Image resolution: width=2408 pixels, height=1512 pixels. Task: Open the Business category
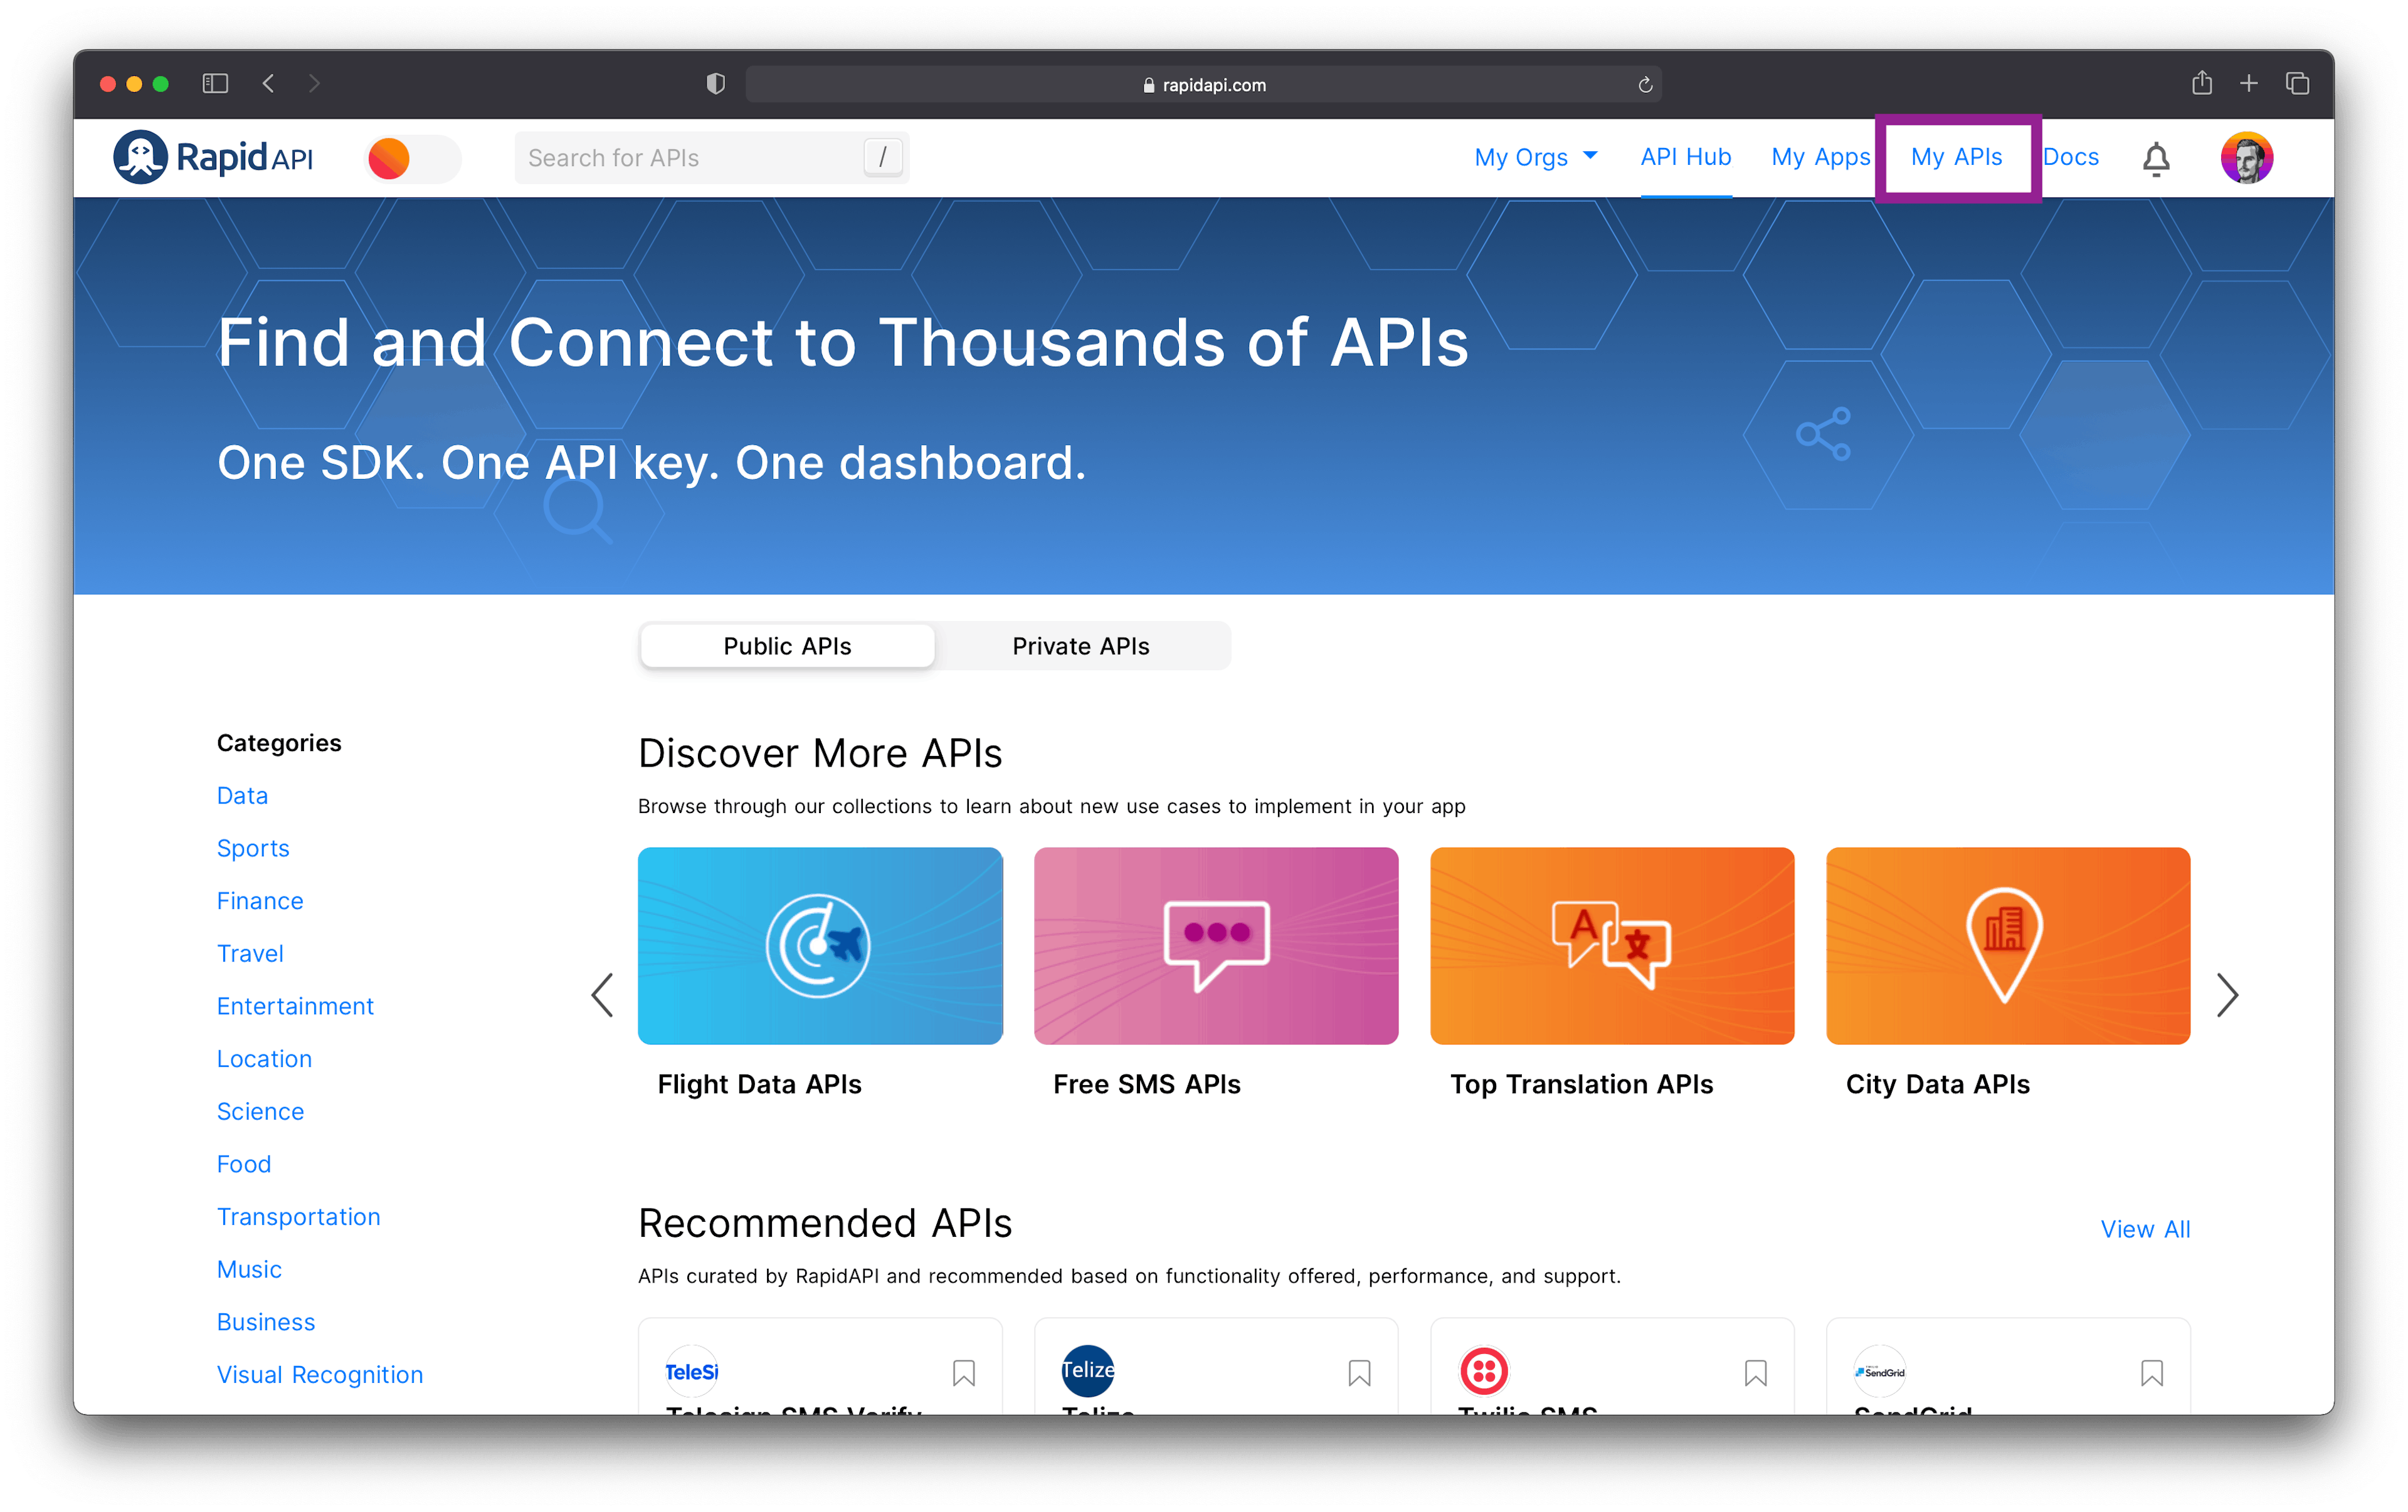tap(266, 1321)
